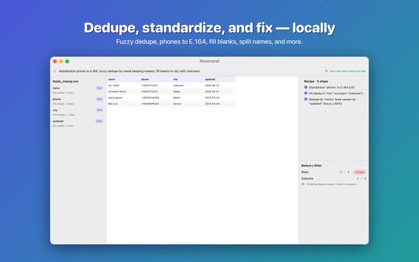This screenshot has height=262, width=419.
Task: Select the 'Bob Lee' cell
Action: click(x=113, y=103)
